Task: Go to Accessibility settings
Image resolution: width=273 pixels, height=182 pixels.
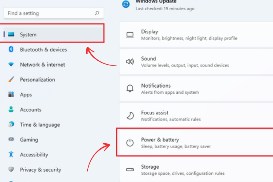Action: coord(34,155)
